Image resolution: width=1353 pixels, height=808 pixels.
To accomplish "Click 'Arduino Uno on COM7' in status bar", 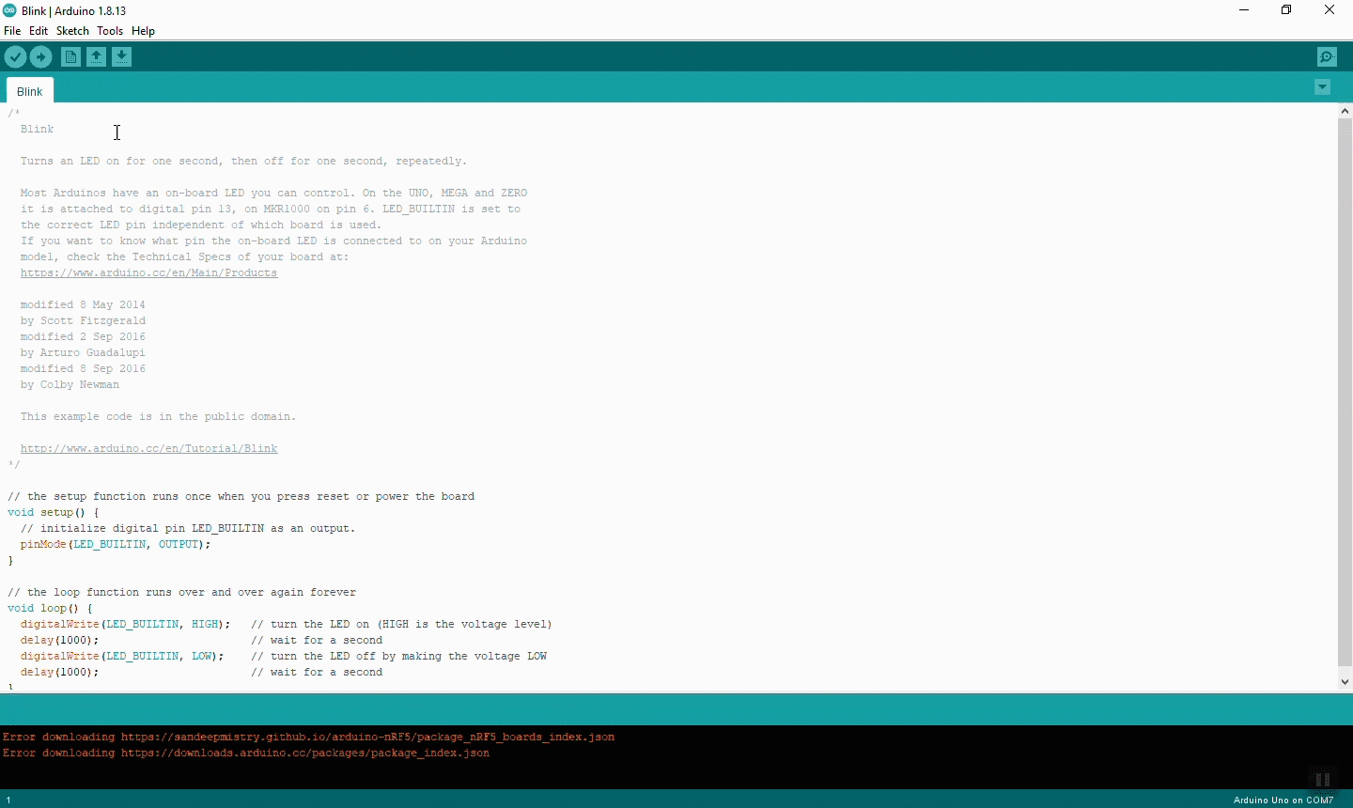I will [x=1283, y=800].
